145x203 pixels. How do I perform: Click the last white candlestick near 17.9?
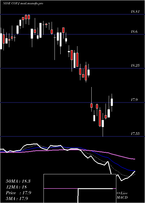point(112,102)
